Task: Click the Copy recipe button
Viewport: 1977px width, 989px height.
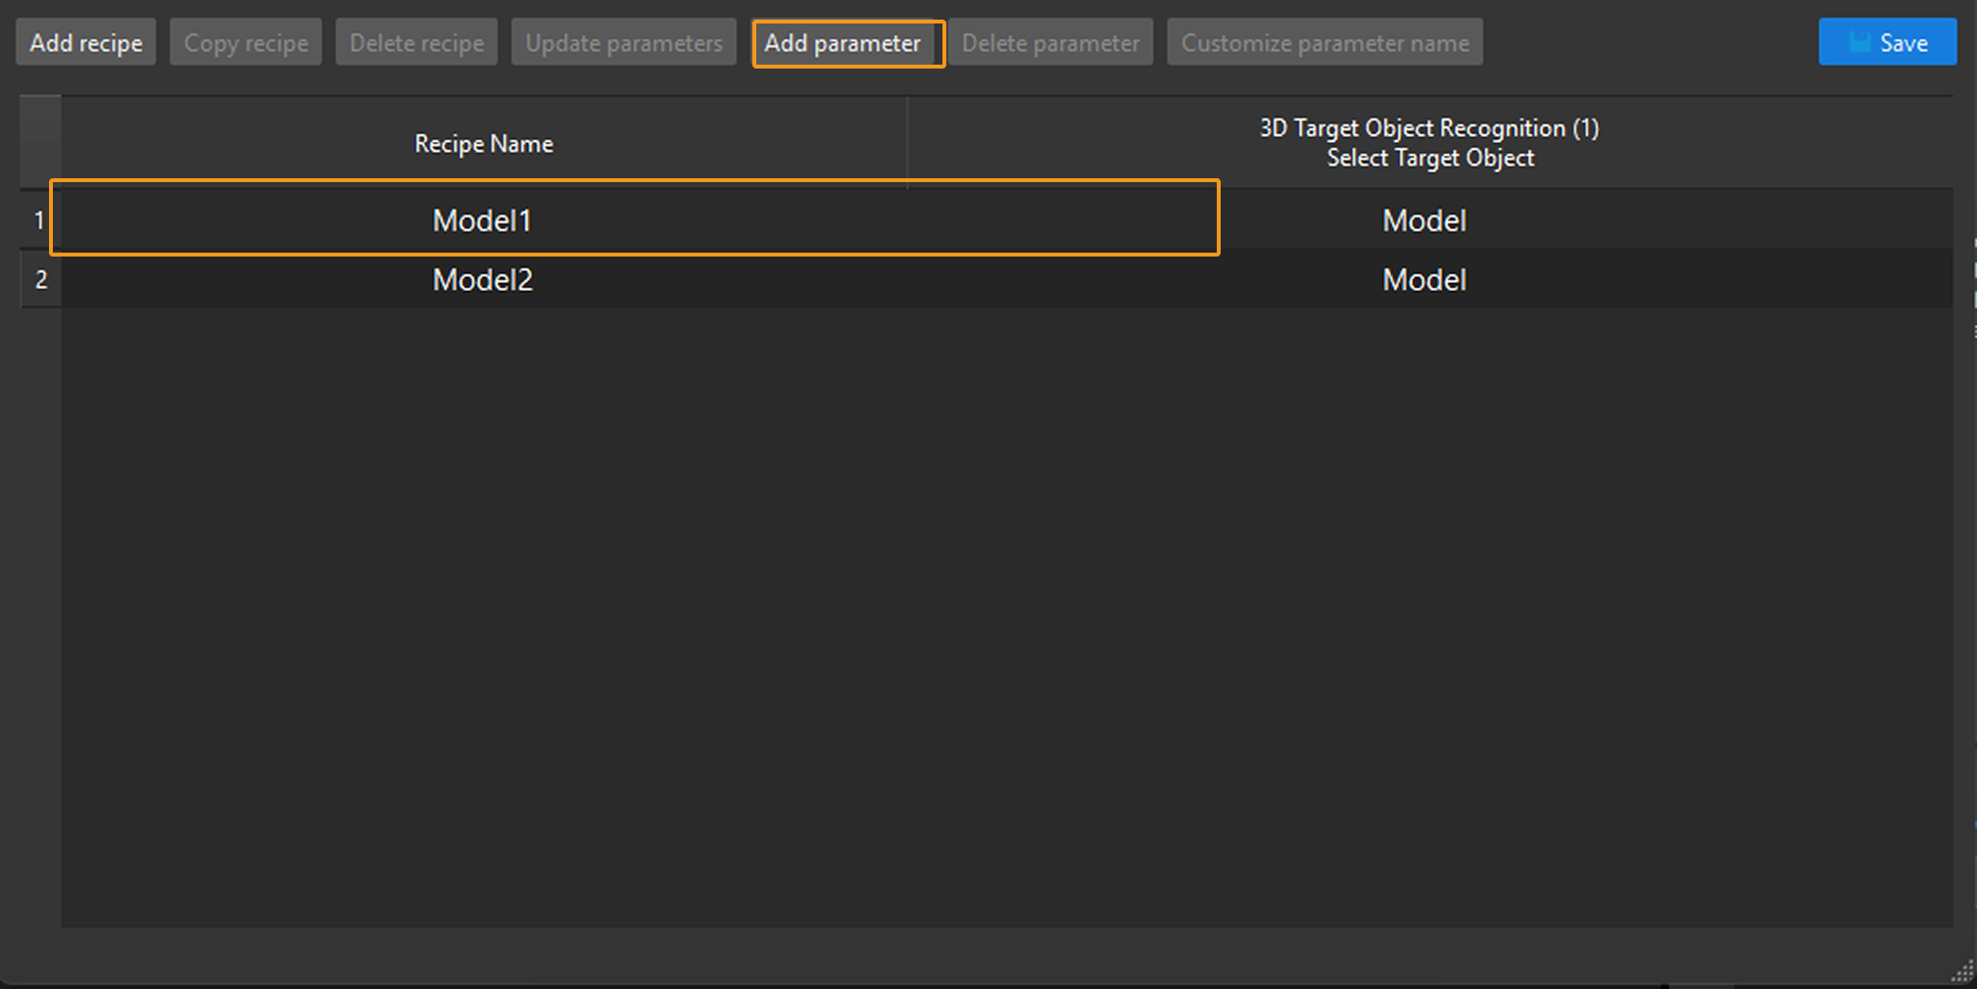Action: click(x=245, y=42)
